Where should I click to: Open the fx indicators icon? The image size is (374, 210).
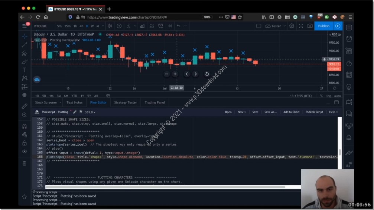click(129, 26)
